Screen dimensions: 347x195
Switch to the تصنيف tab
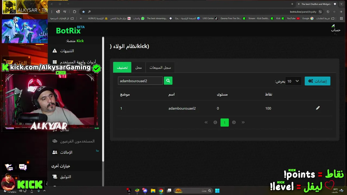[x=122, y=67]
